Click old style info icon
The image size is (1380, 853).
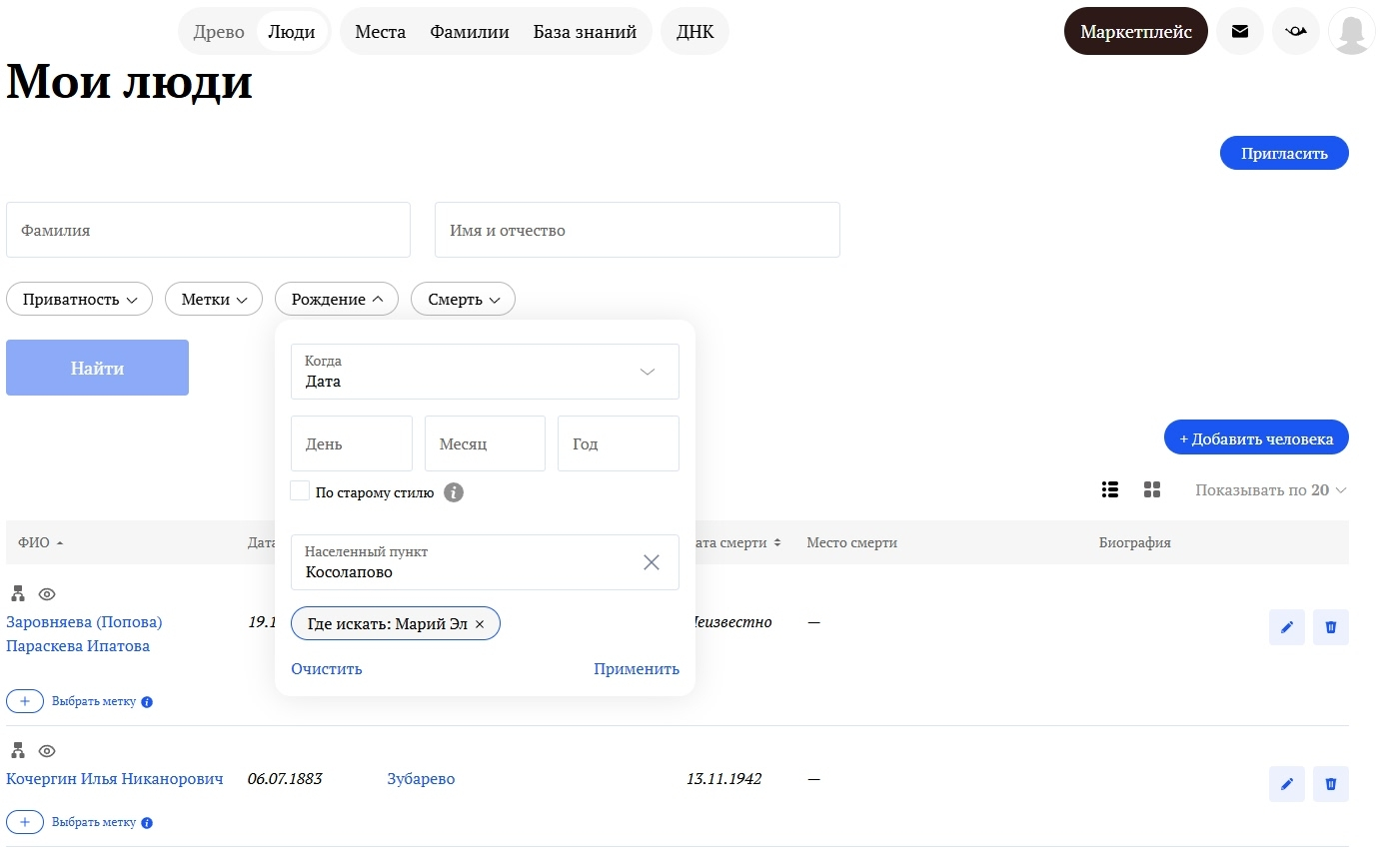[x=454, y=492]
